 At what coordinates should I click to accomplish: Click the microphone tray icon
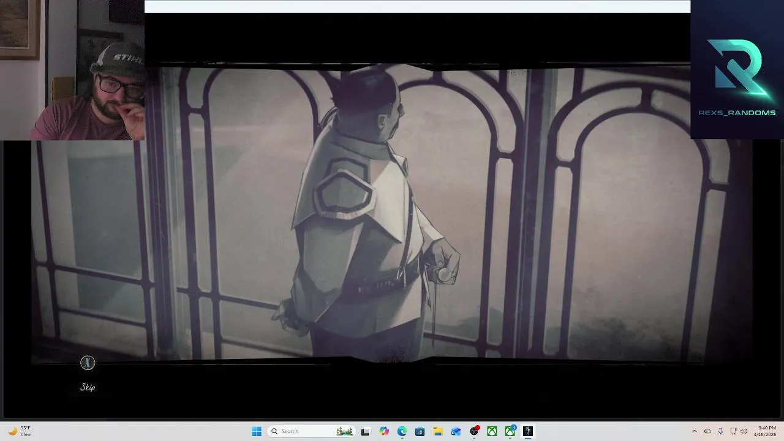point(720,431)
